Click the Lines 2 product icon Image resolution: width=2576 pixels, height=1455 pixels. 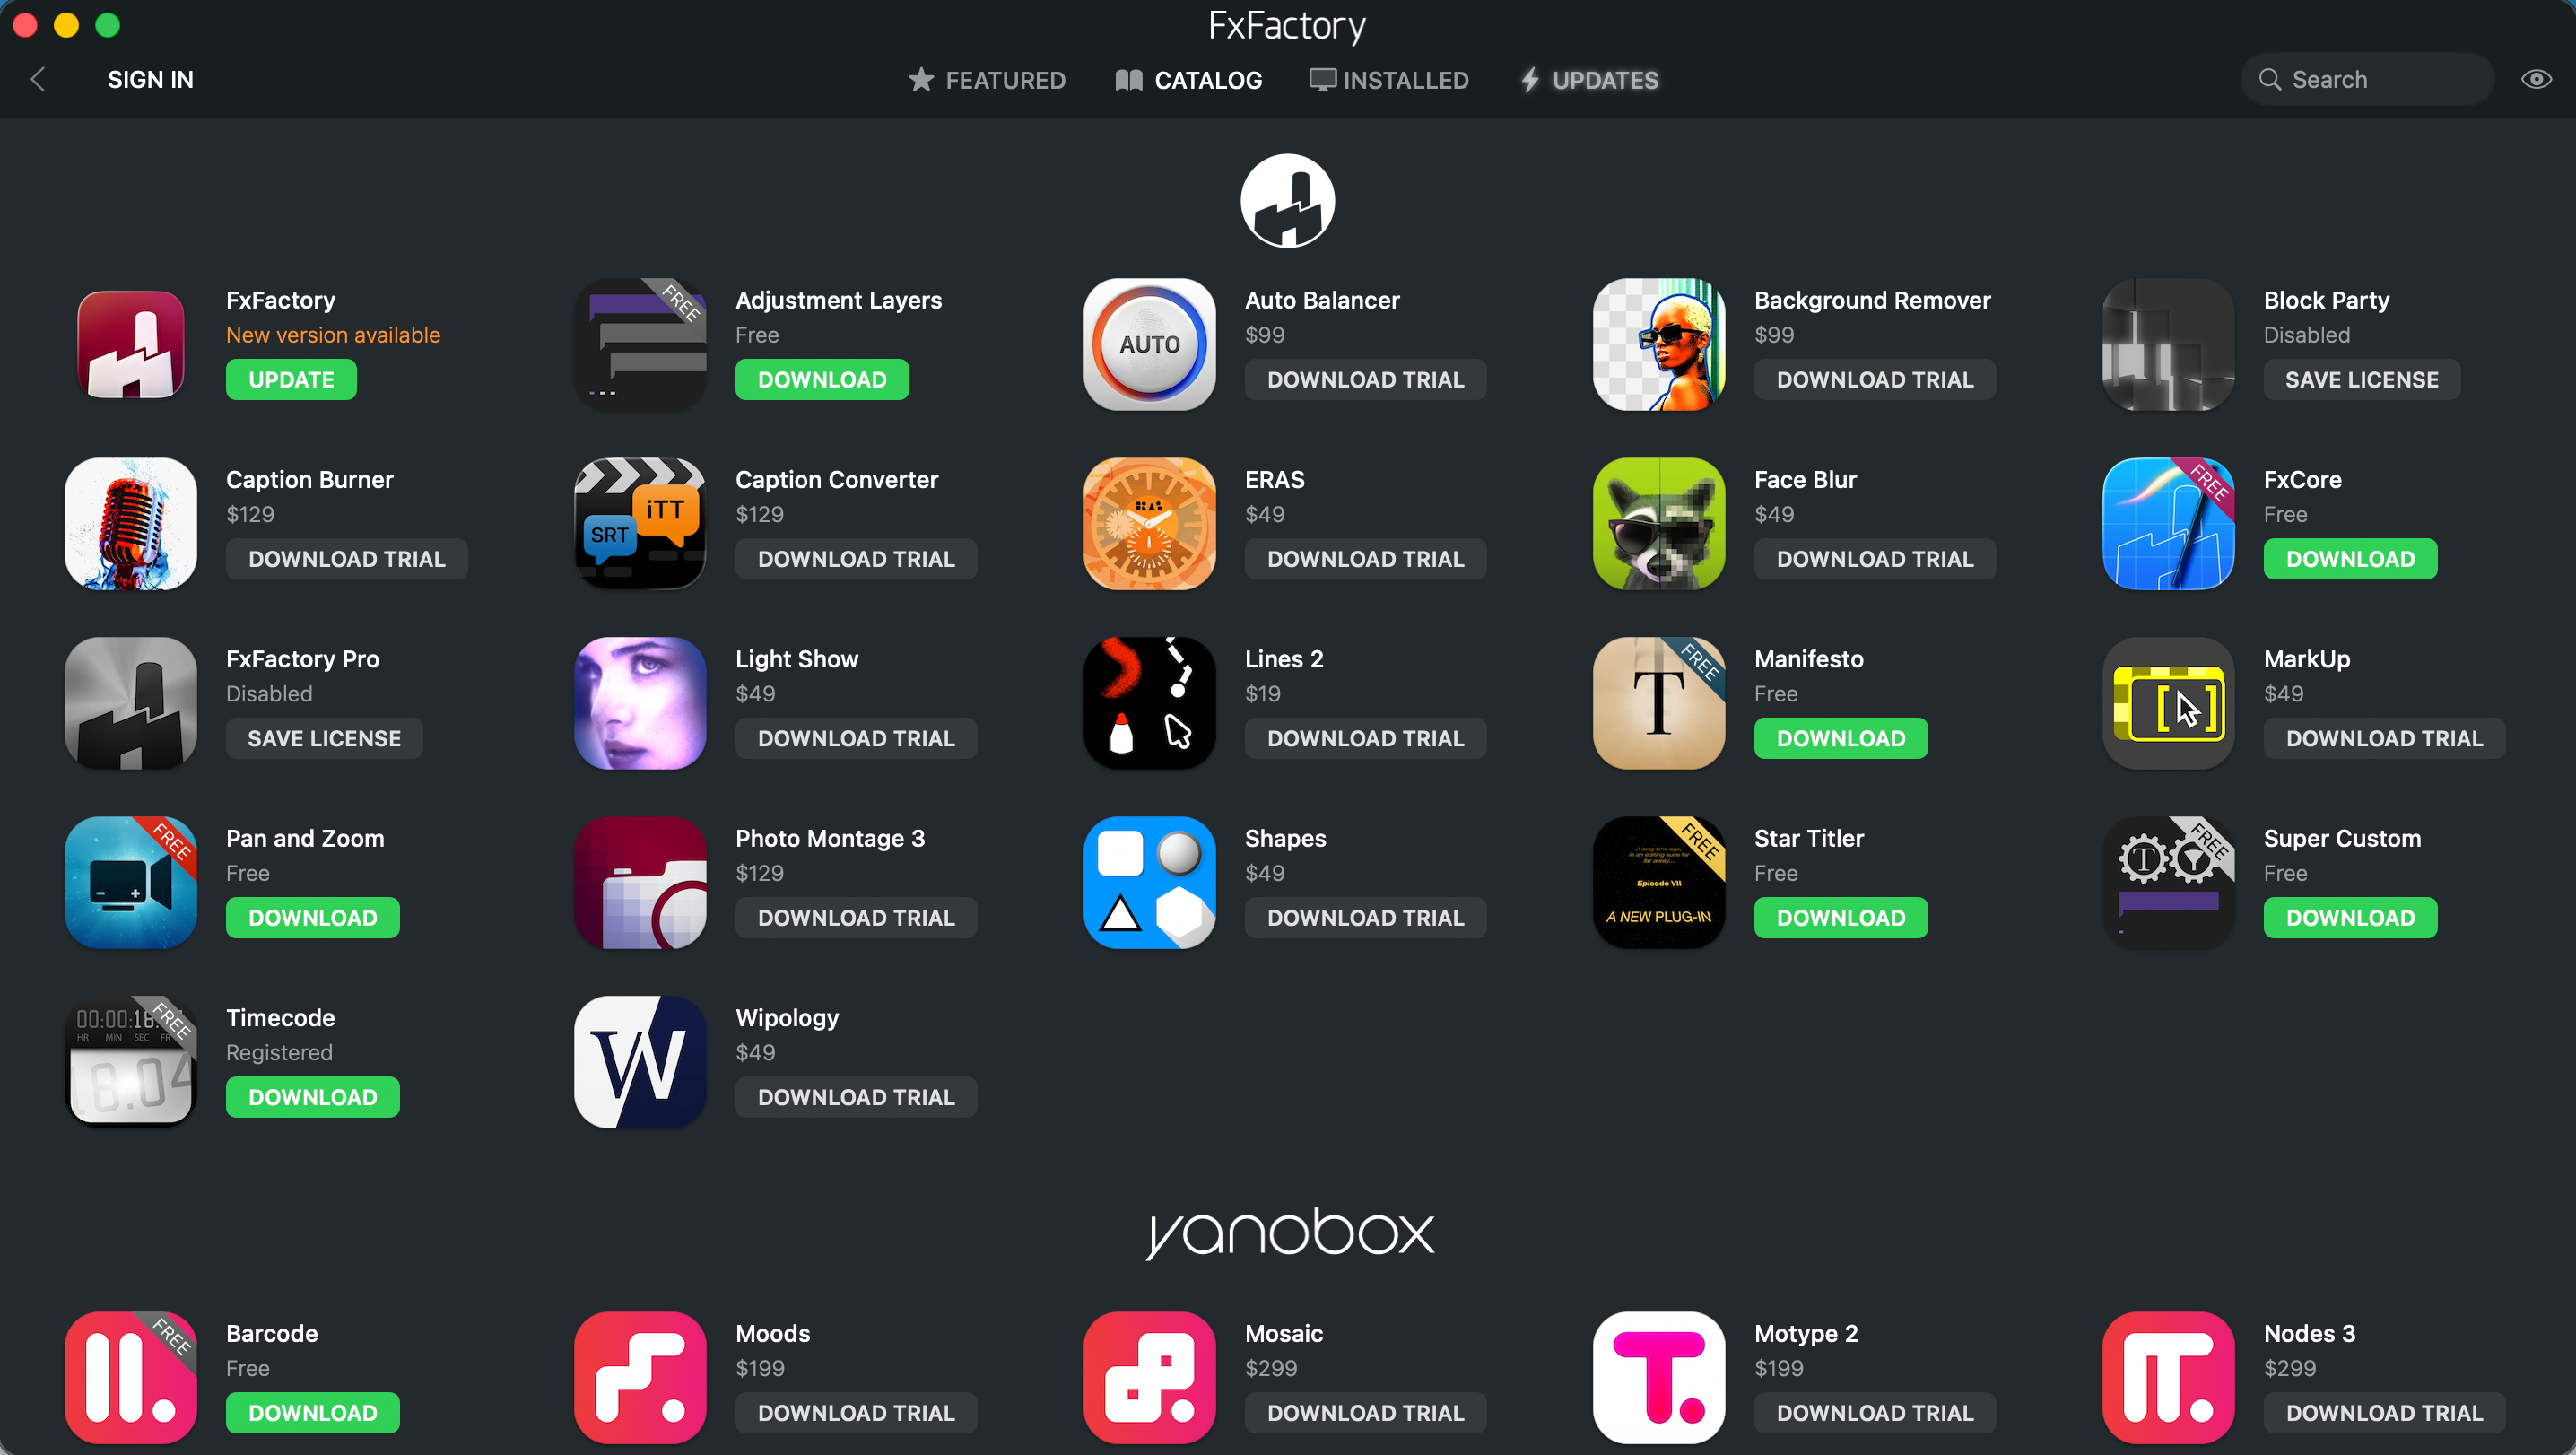[1149, 703]
